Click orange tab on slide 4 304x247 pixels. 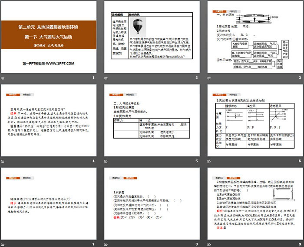[13, 95]
